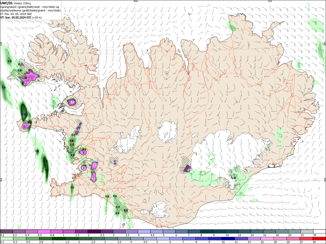Pick the bright pink 0.5–0.8 snow scale swatch
The image size is (326, 244).
[x=44, y=232]
